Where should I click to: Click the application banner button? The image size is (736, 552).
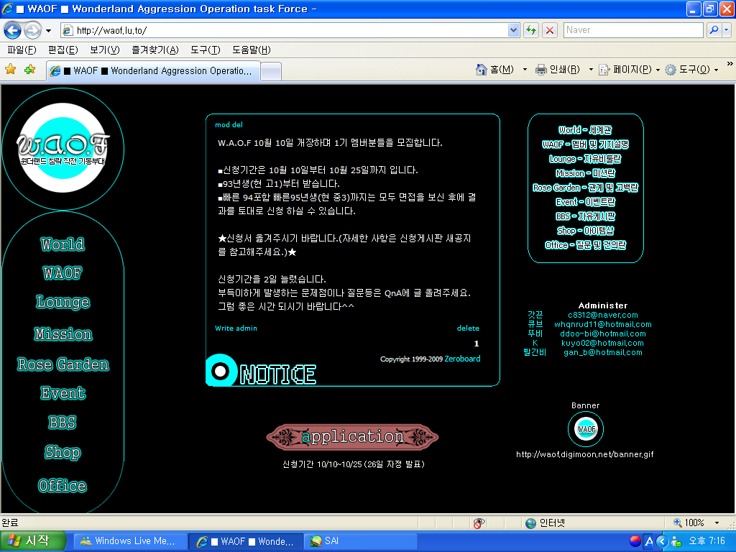352,436
